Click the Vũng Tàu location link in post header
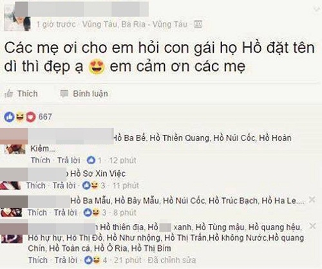322x269 pixels. pyautogui.click(x=135, y=25)
